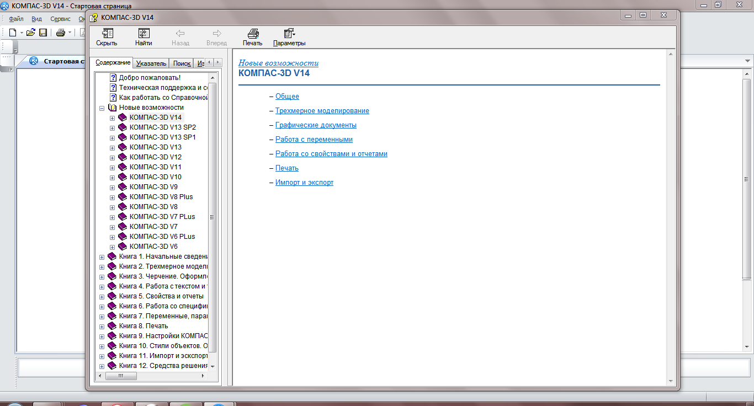Click the Find (Найти) toolbar icon
The image size is (754, 406).
tap(144, 37)
